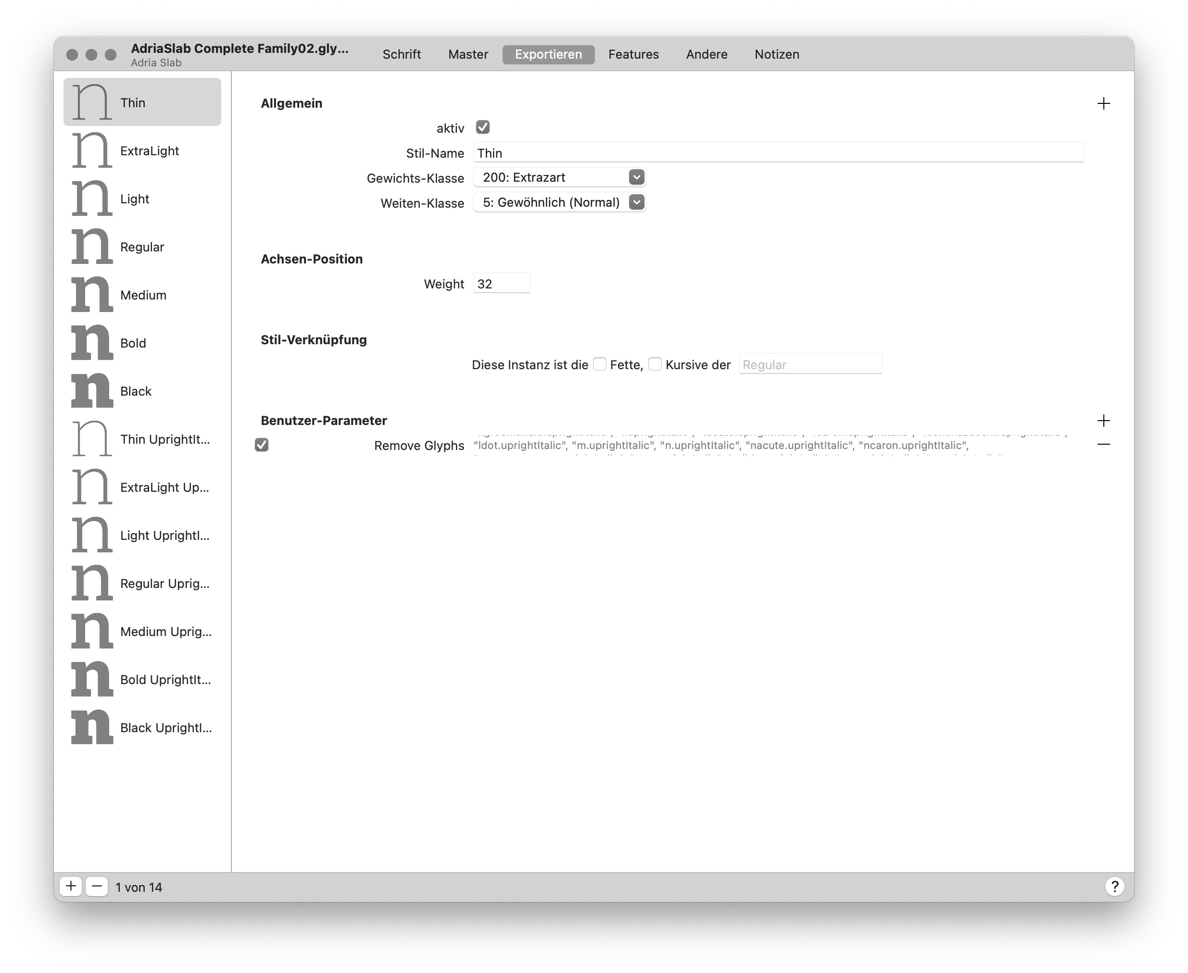Select the Black instance glyph preview
1188x973 pixels.
pos(92,391)
